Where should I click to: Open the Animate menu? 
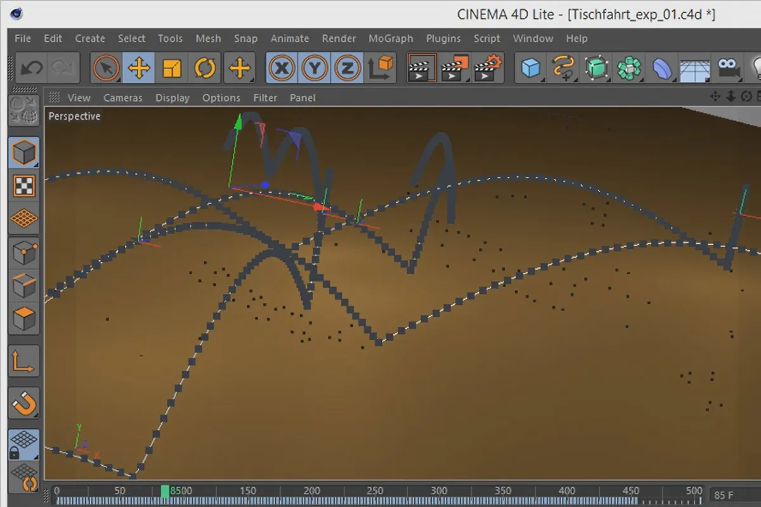click(289, 39)
